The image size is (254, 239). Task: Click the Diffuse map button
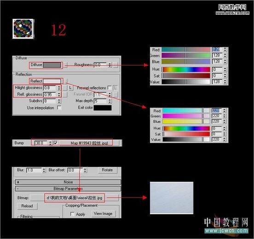click(65, 65)
